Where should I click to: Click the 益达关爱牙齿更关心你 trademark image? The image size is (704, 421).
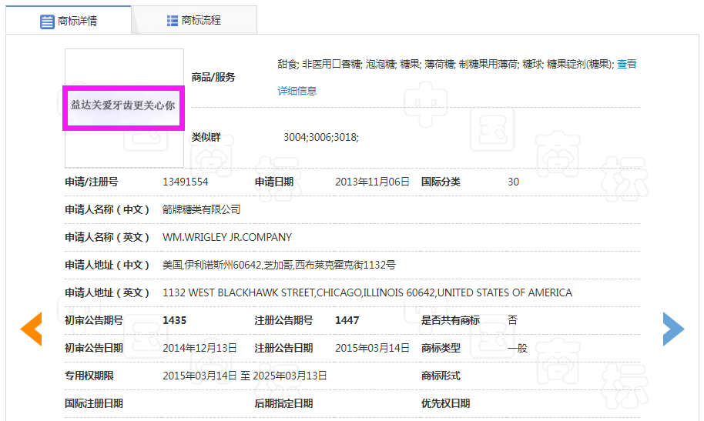coord(124,107)
